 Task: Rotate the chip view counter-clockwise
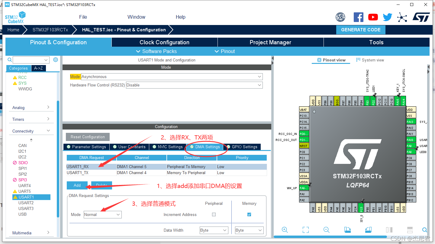368,230
